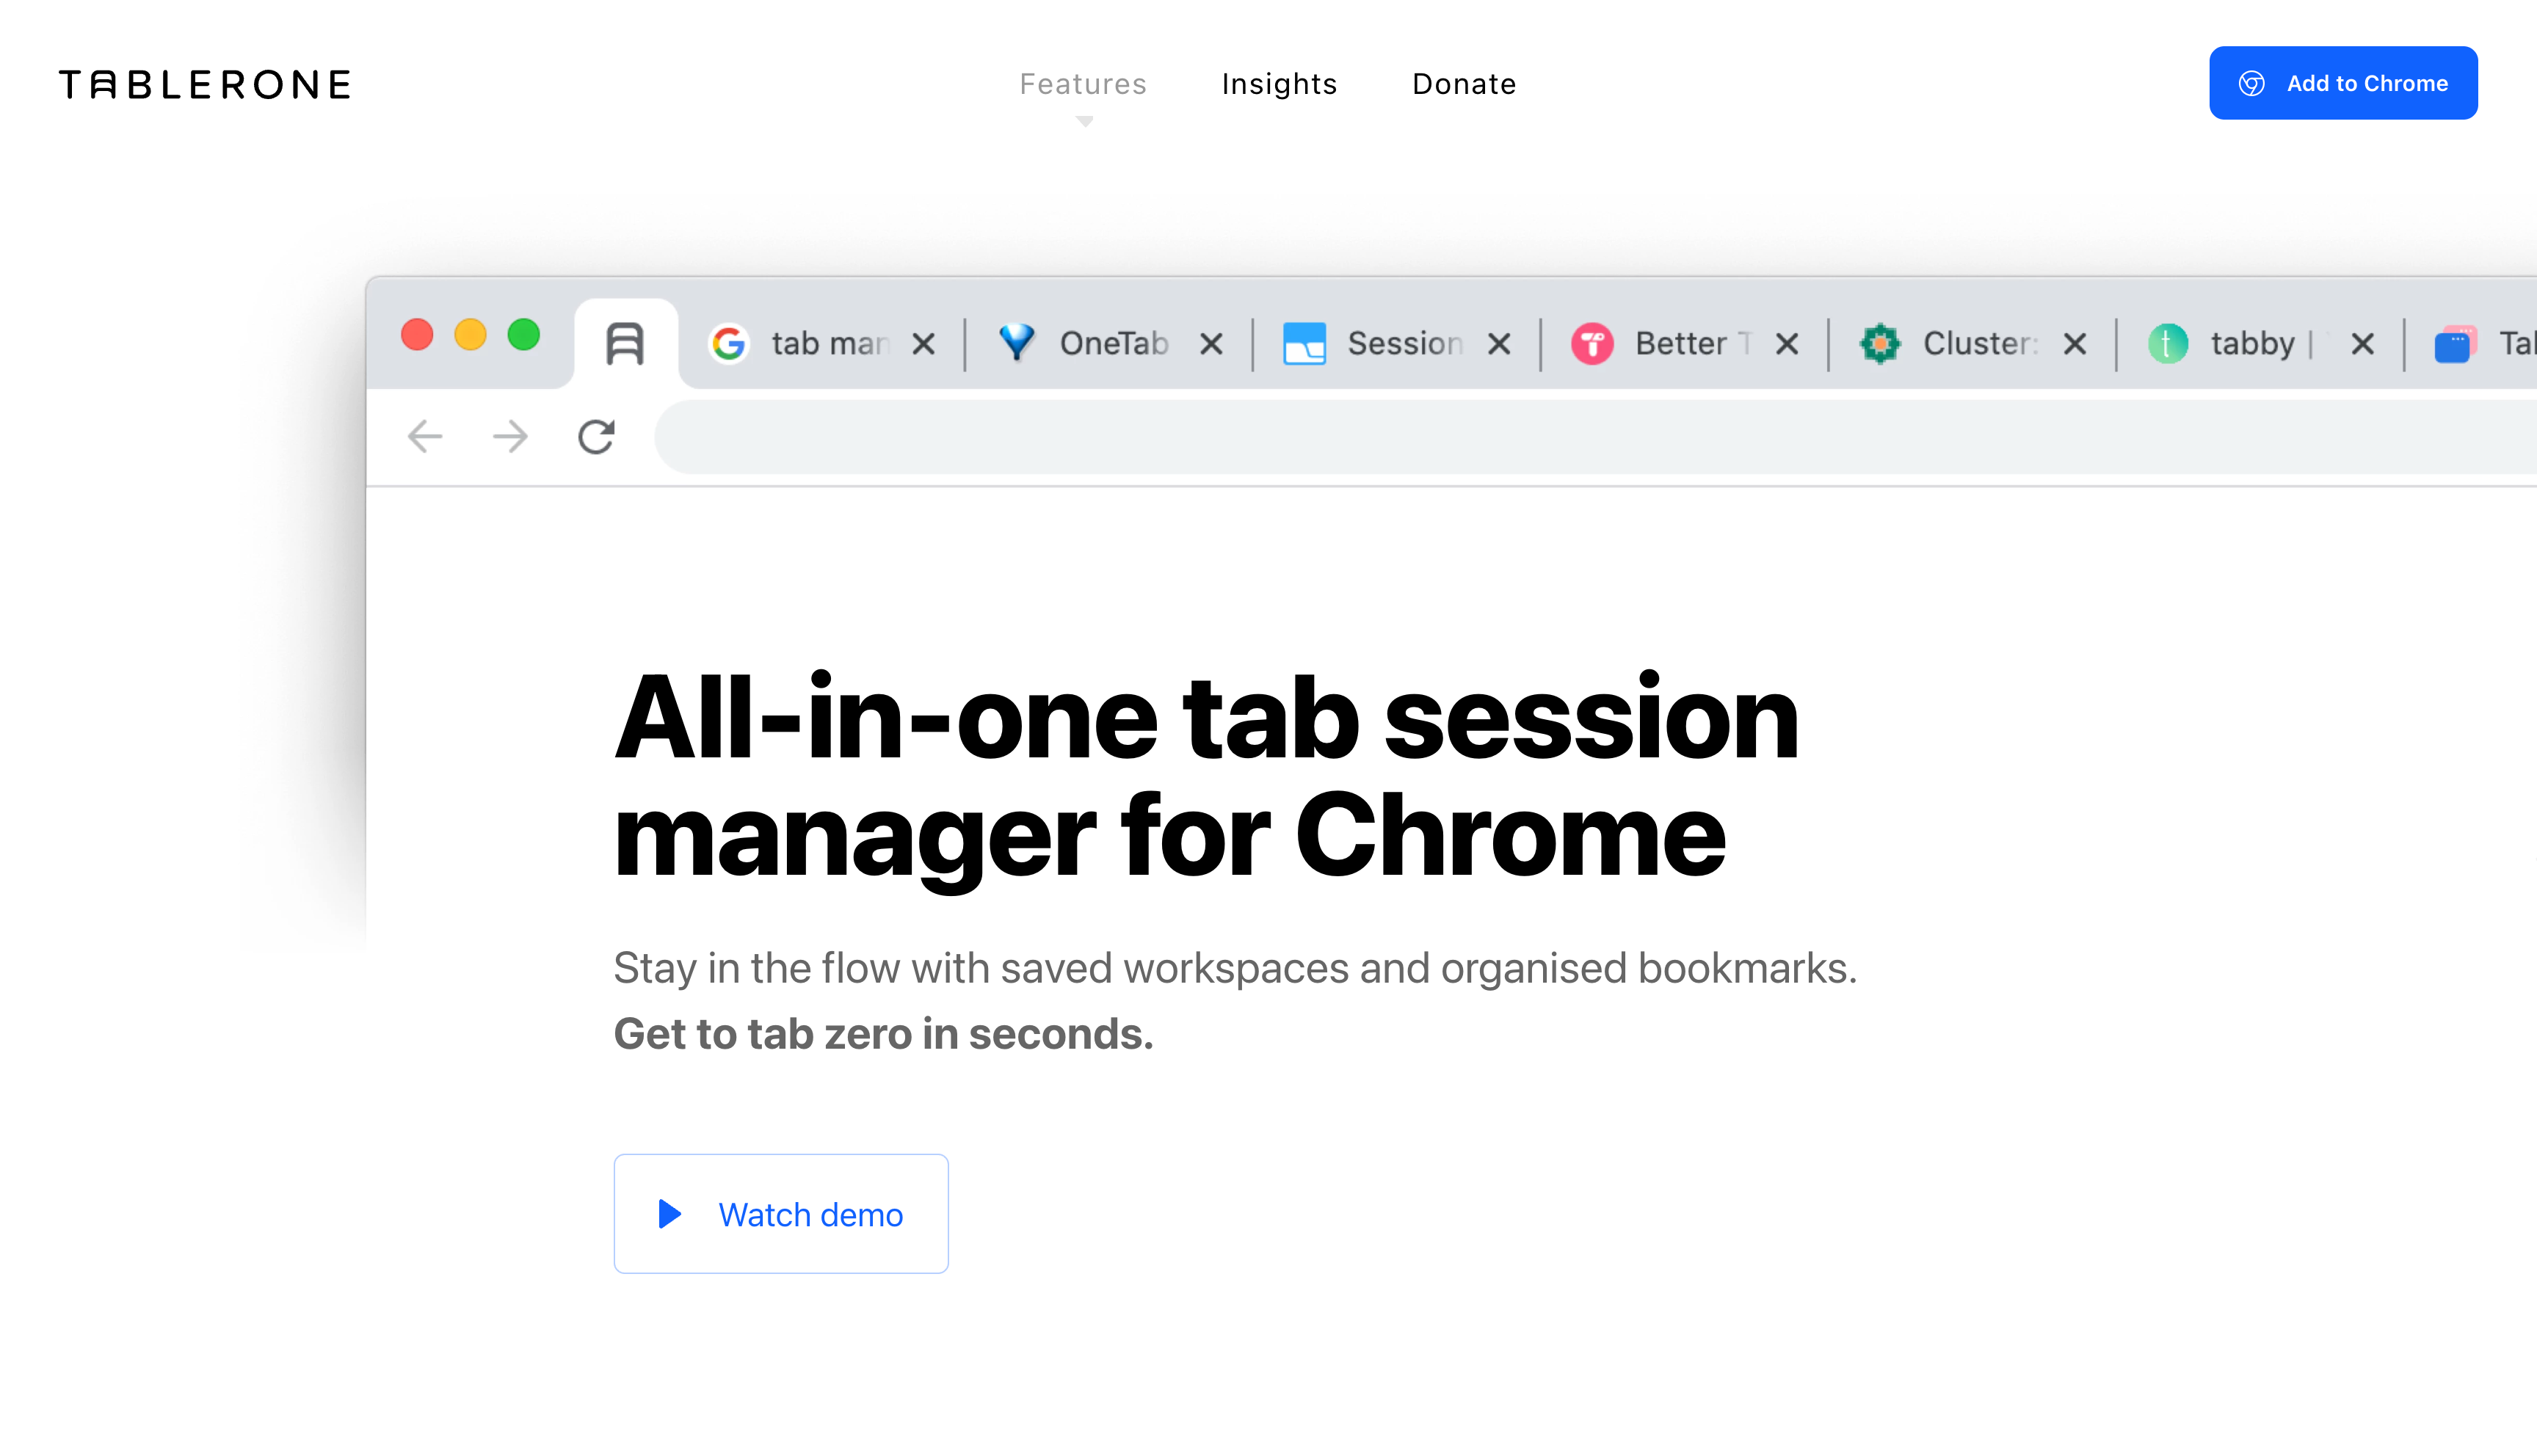
Task: Open the Donate page link
Action: 1464,84
